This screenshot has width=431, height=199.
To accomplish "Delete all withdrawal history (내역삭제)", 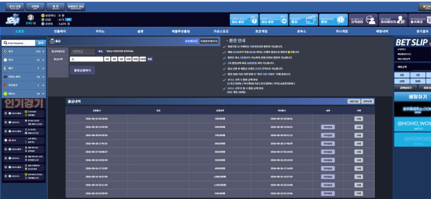I will pos(367,101).
